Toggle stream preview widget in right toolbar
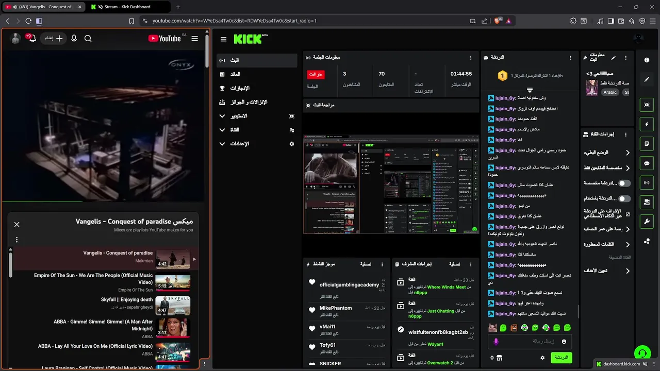The image size is (660, 371). (647, 105)
